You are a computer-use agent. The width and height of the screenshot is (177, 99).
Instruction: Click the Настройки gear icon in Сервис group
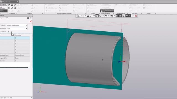coord(144,5)
